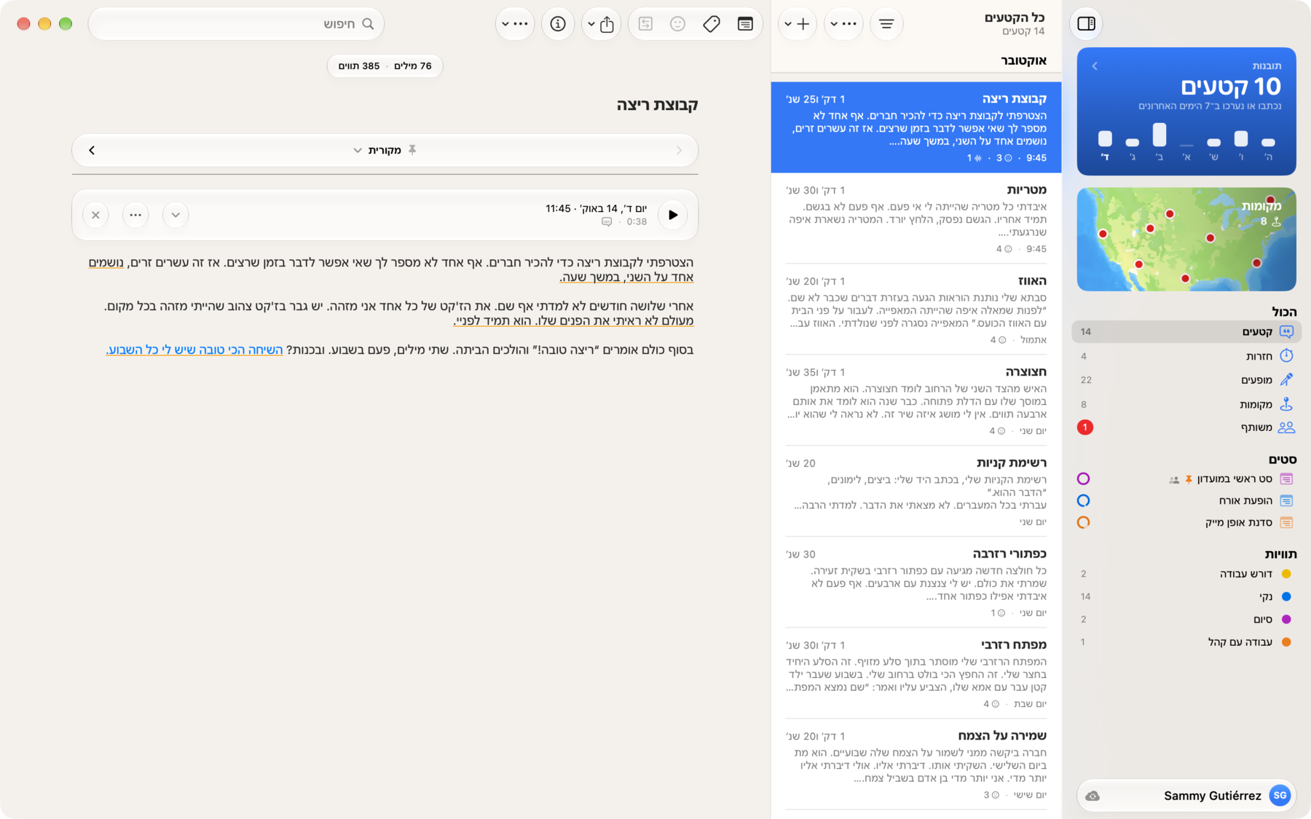Open the audio recording ellipsis menu
This screenshot has width=1311, height=819.
[x=135, y=215]
